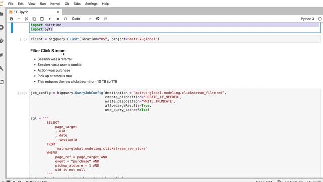
Task: Click the 'import datetime' code line
Action: tap(46, 25)
